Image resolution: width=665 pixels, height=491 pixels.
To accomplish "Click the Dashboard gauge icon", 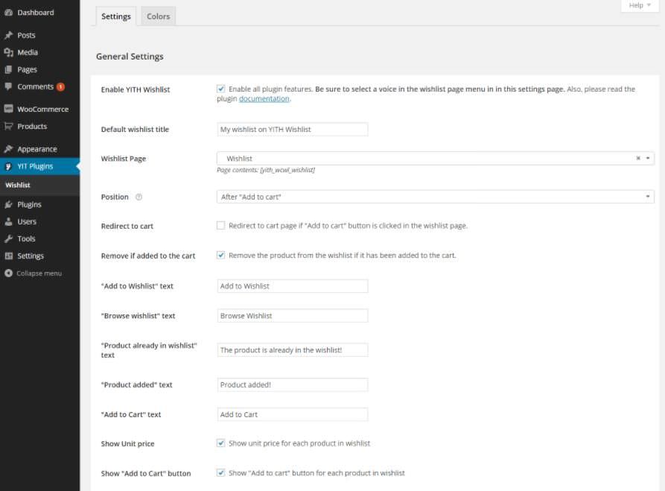I will coord(8,13).
